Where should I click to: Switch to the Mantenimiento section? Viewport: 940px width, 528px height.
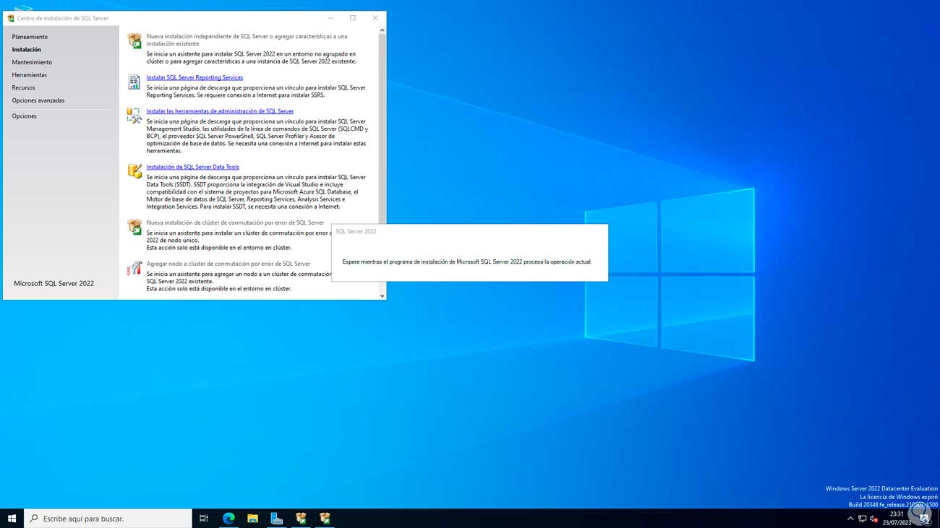(32, 62)
